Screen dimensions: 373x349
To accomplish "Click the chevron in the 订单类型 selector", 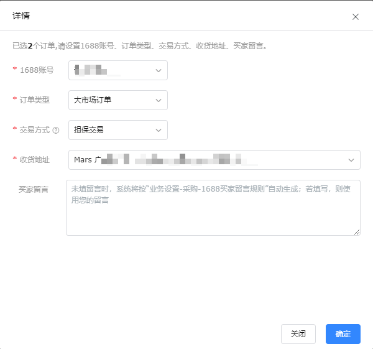I will click(158, 100).
